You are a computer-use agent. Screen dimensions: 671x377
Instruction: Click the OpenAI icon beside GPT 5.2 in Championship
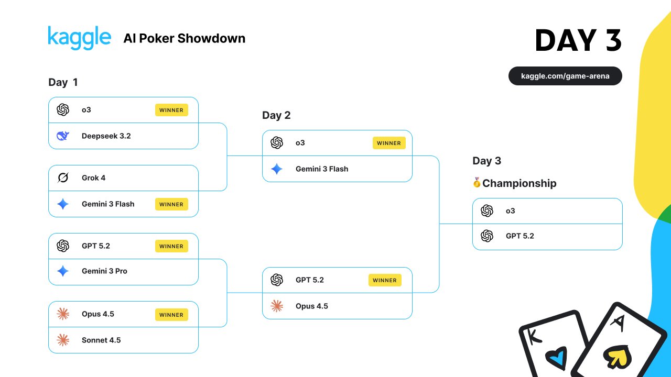(x=487, y=236)
